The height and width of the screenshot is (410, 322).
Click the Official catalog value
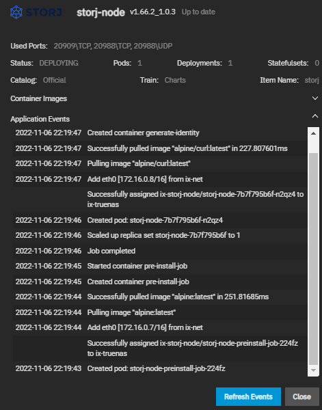(55, 80)
